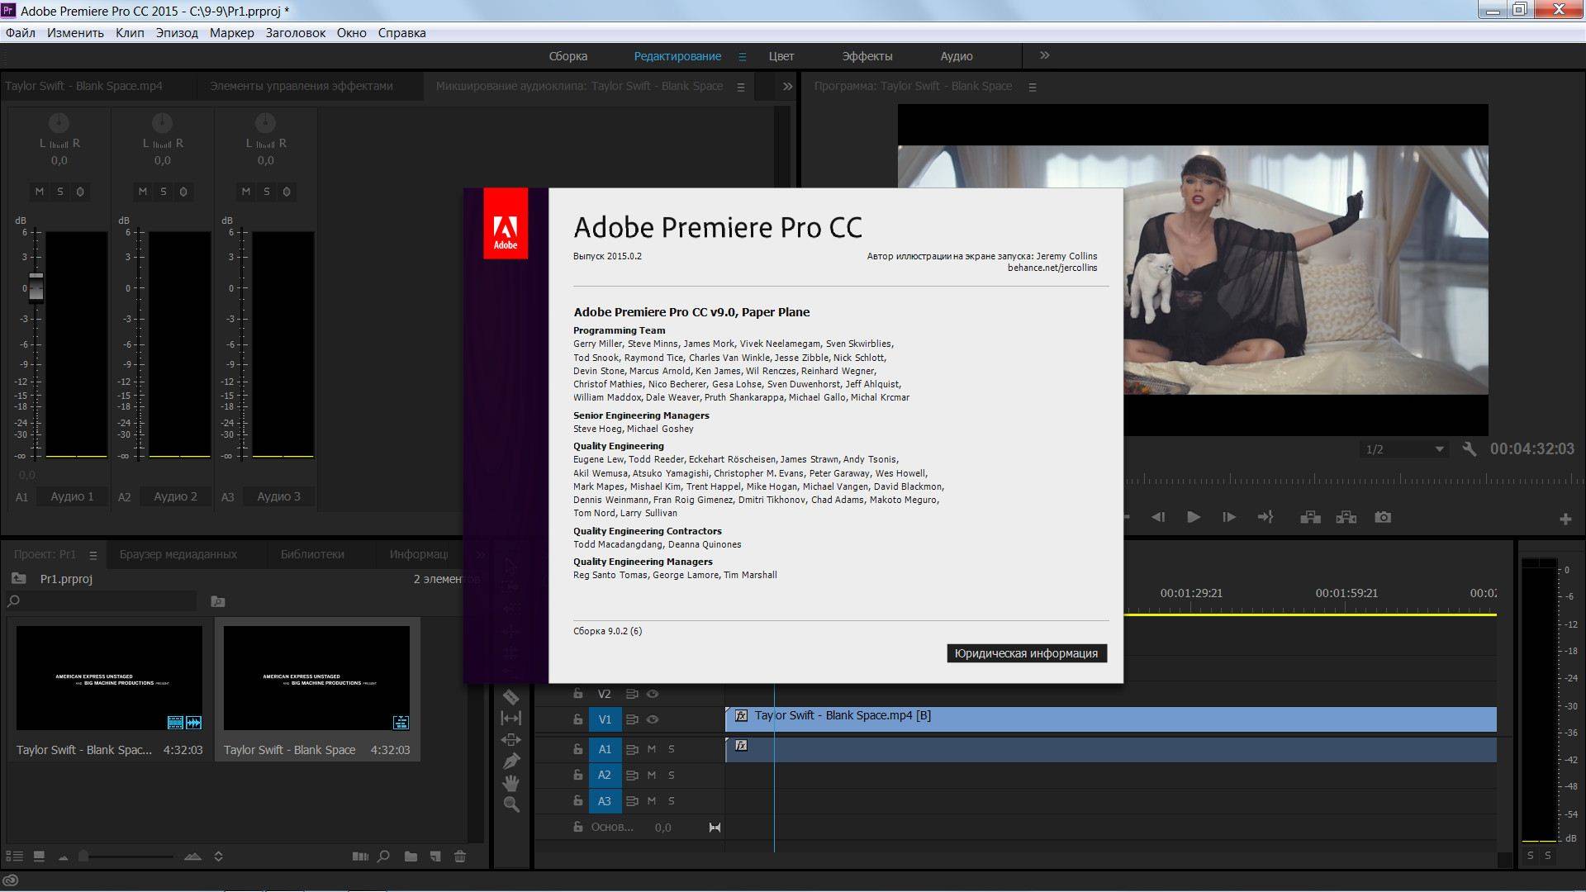This screenshot has width=1586, height=892.
Task: Click the Lift icon in Program monitor
Action: (x=1310, y=517)
